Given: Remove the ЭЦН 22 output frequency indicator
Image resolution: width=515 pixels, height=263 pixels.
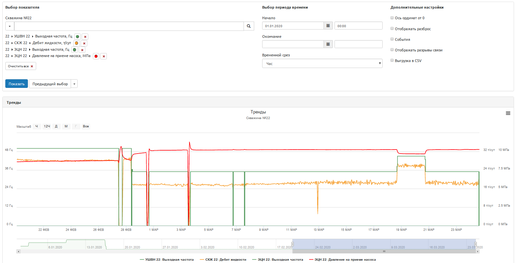Looking at the screenshot, I should coord(82,50).
